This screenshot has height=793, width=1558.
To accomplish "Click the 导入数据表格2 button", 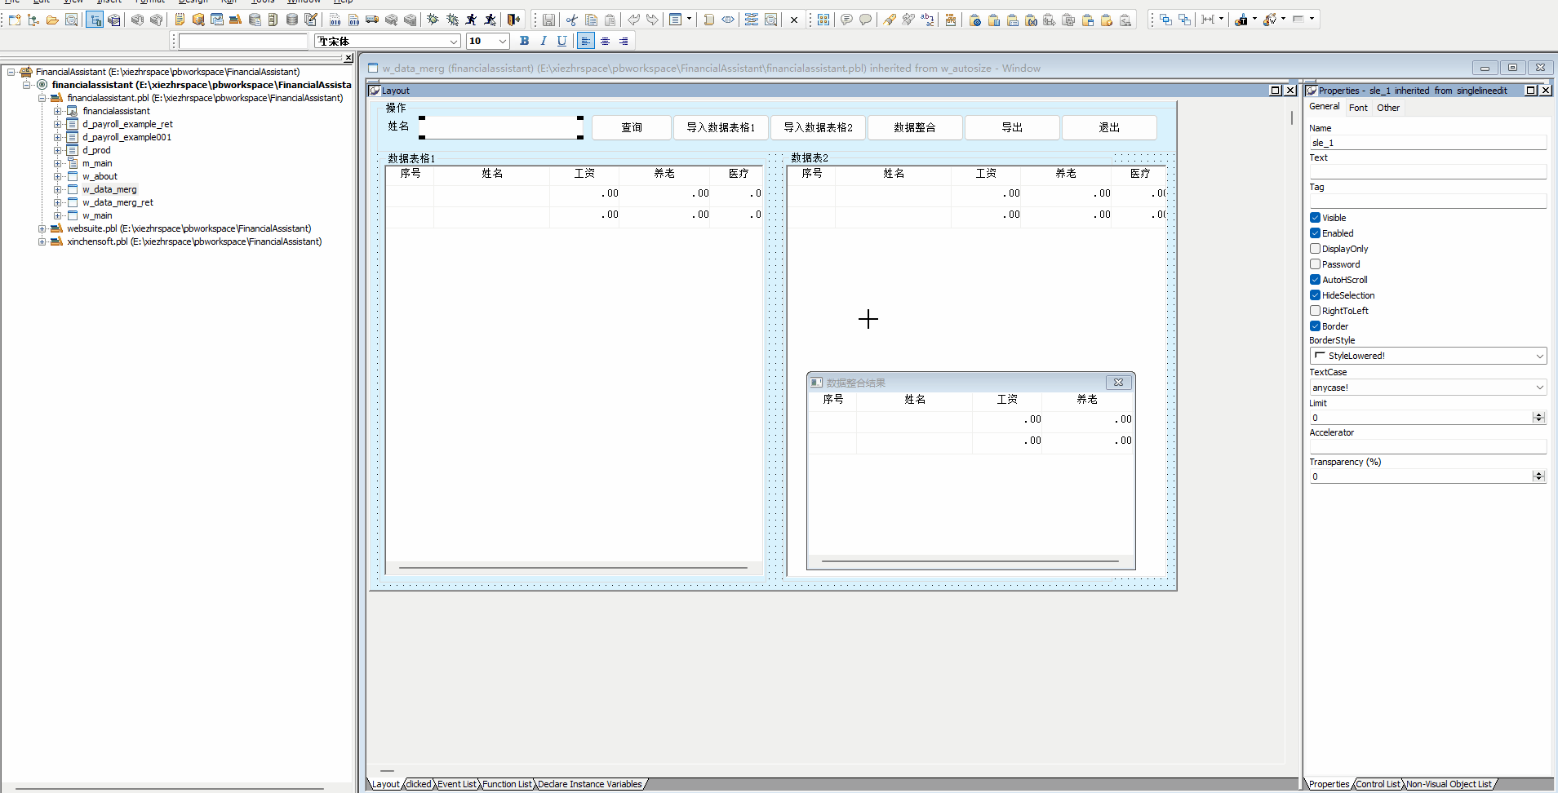I will 818,127.
